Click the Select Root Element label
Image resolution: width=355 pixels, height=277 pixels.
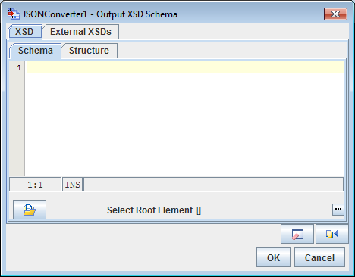click(149, 210)
